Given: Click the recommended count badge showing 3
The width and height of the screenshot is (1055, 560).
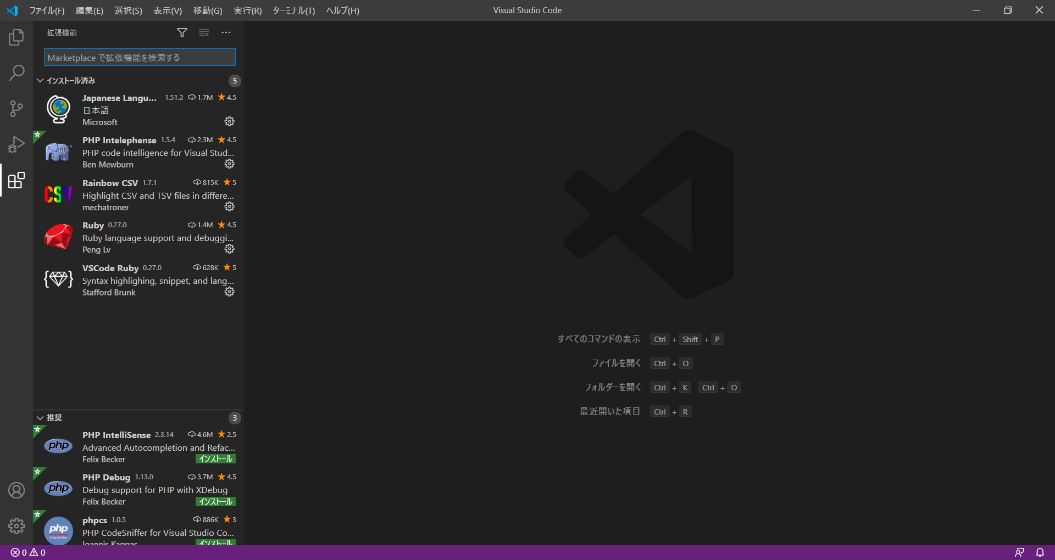Looking at the screenshot, I should [235, 418].
